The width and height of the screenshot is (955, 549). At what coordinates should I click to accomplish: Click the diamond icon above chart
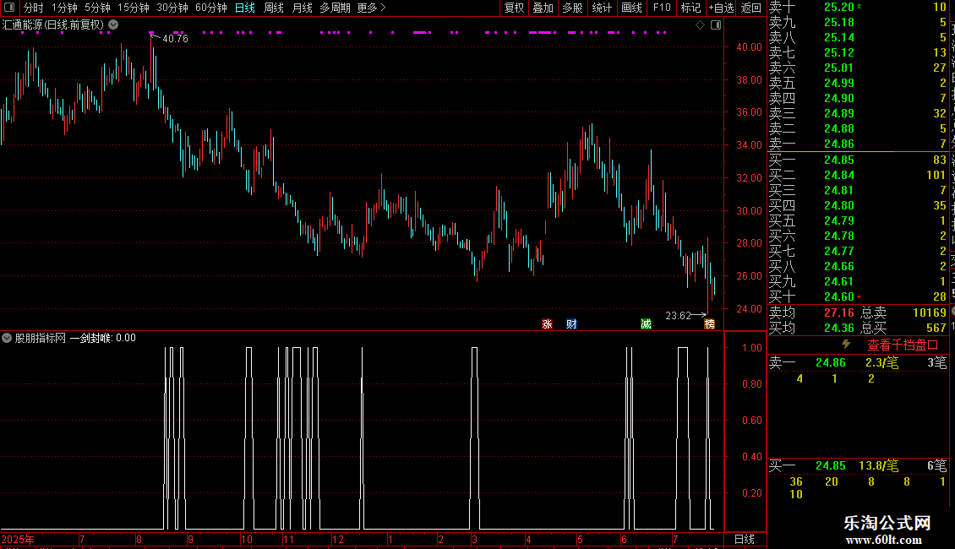[x=700, y=25]
